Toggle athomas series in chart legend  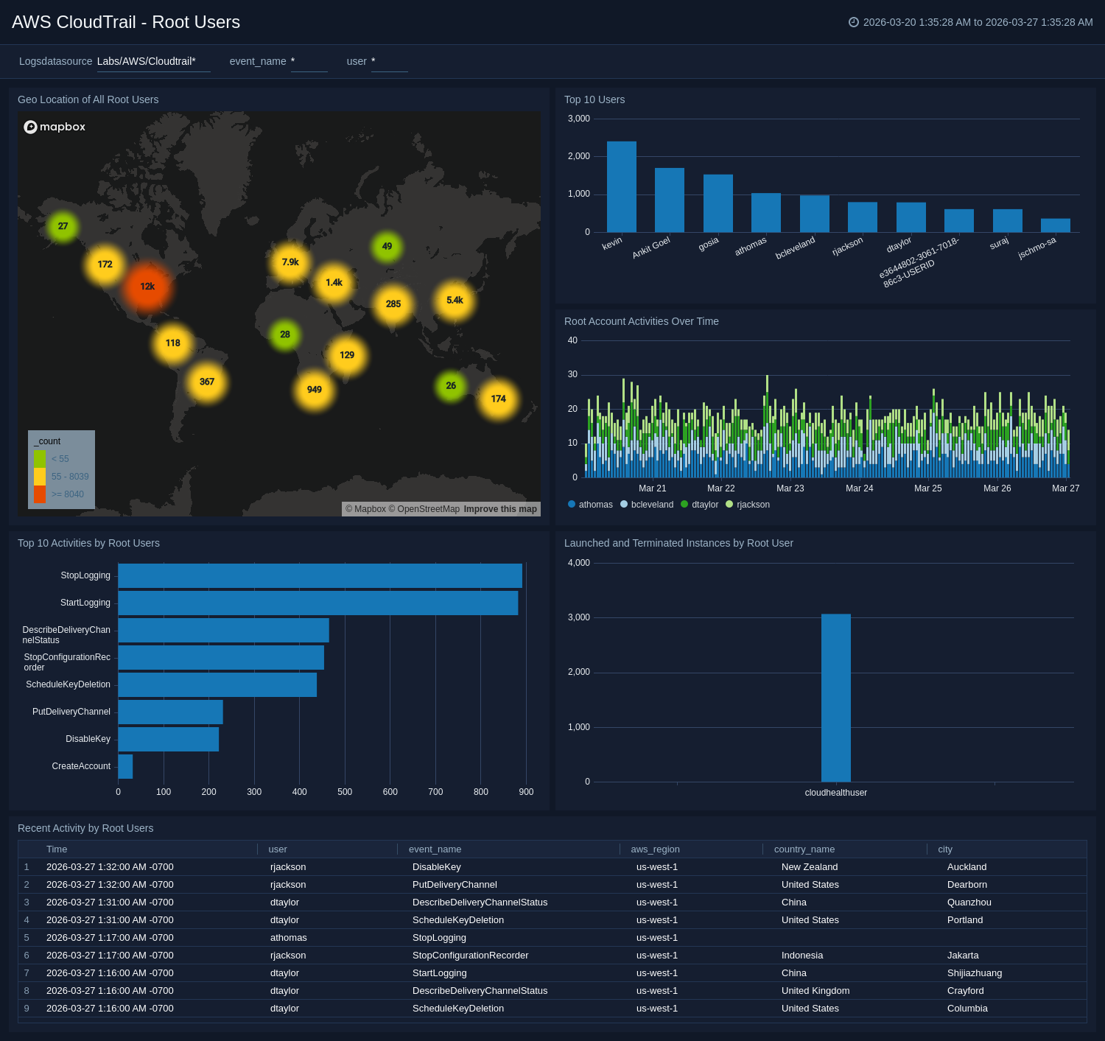pos(590,505)
